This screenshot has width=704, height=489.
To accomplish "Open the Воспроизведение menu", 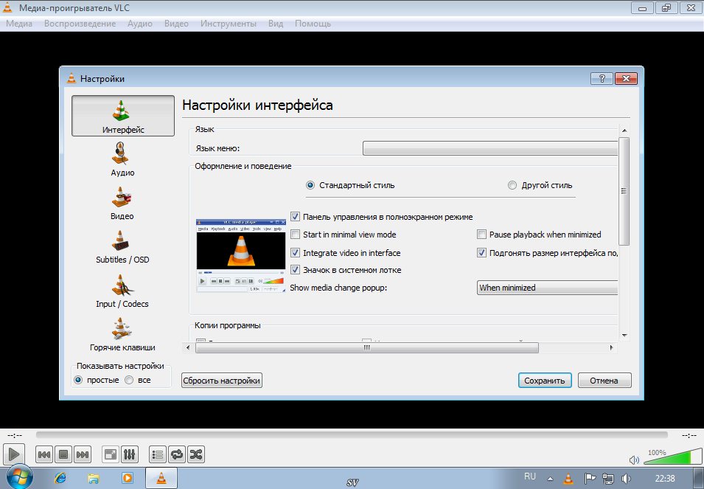I will [80, 24].
